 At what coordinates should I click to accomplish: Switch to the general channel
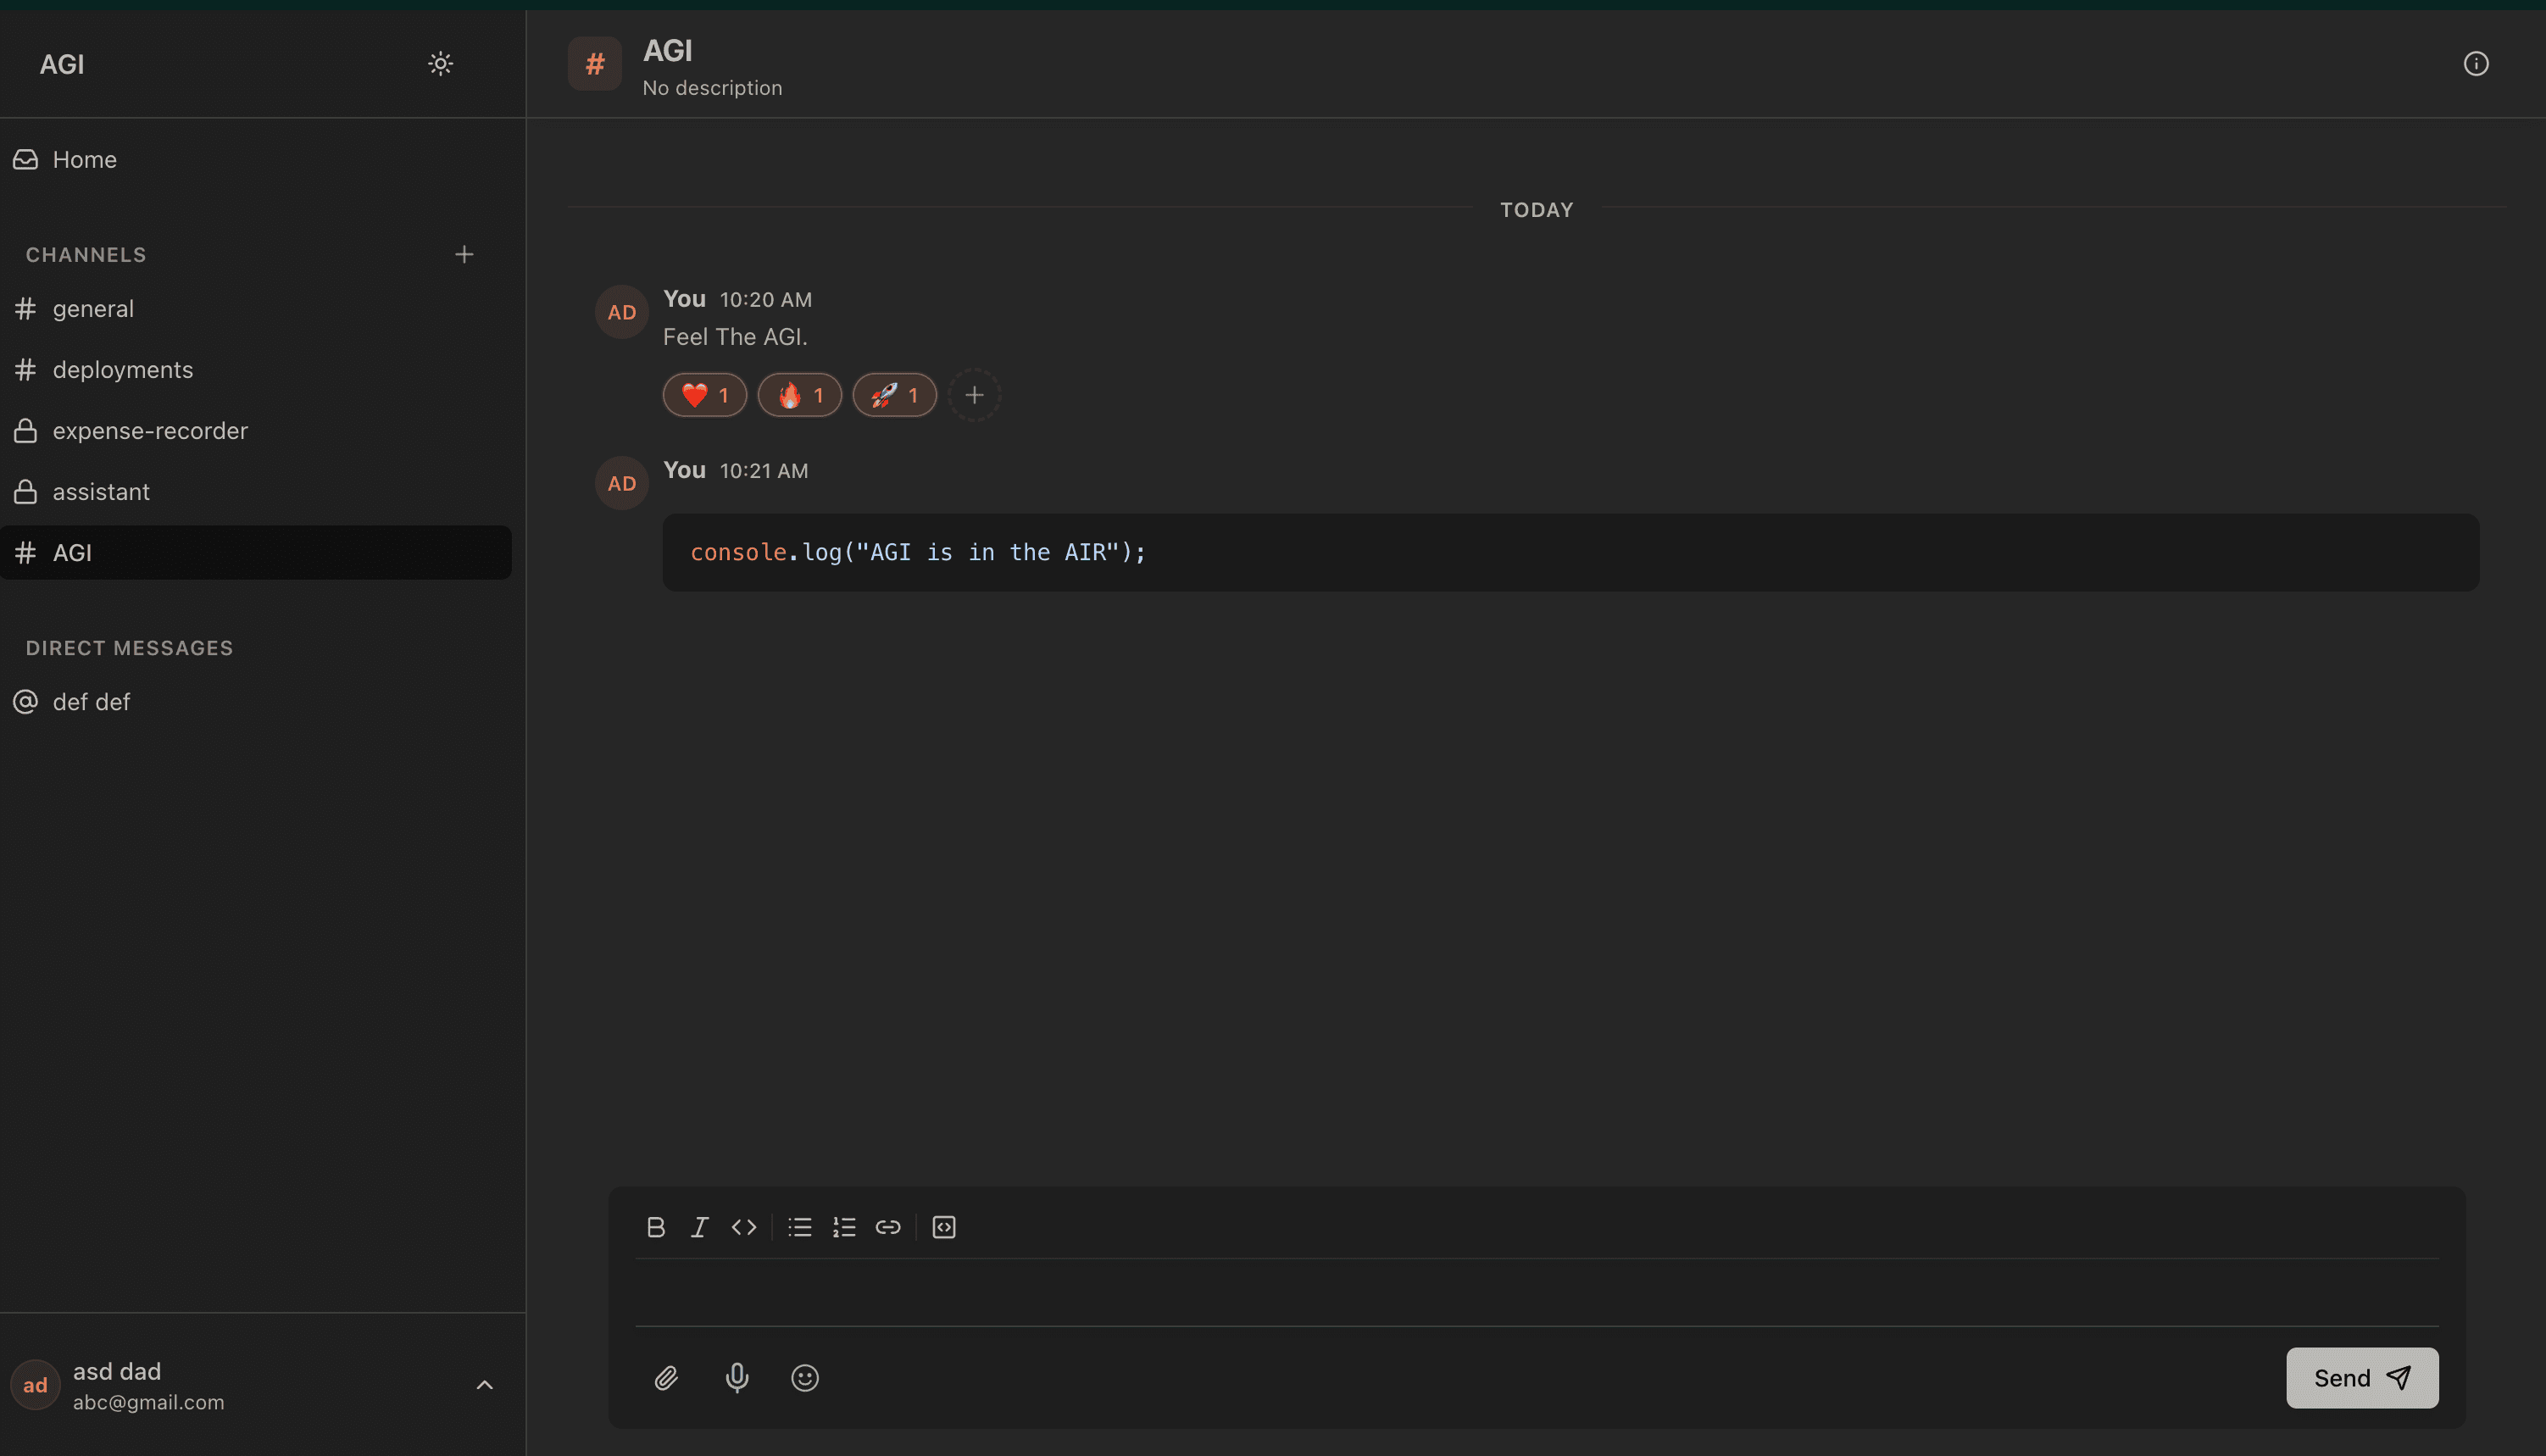click(93, 308)
